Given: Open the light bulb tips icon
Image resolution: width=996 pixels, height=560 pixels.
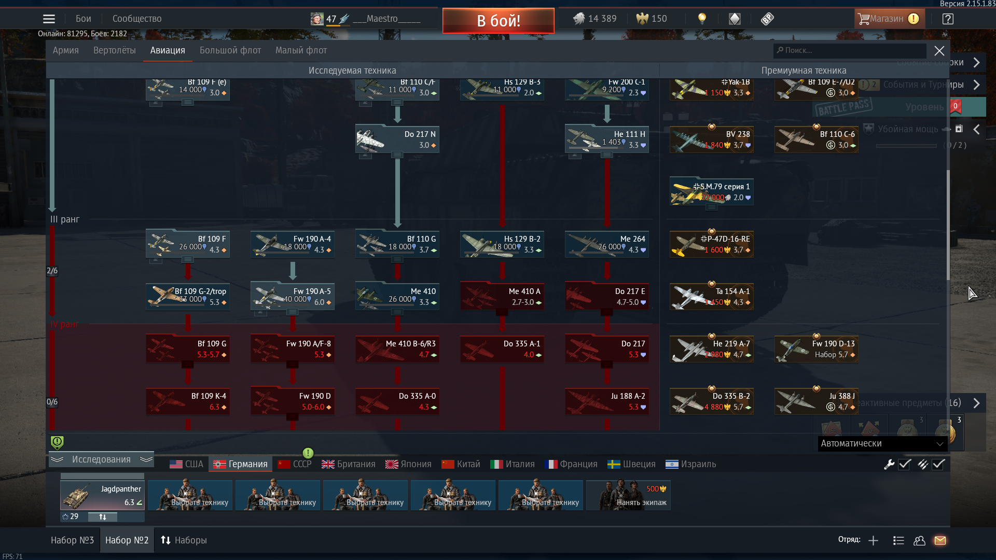Looking at the screenshot, I should [x=702, y=19].
